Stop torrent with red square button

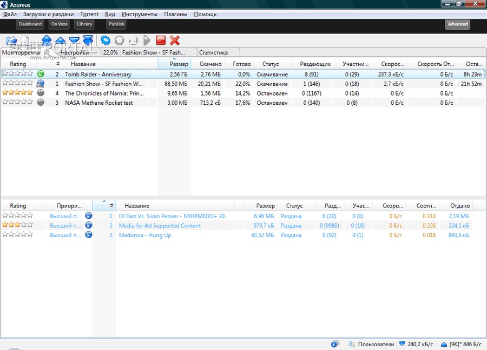161,41
